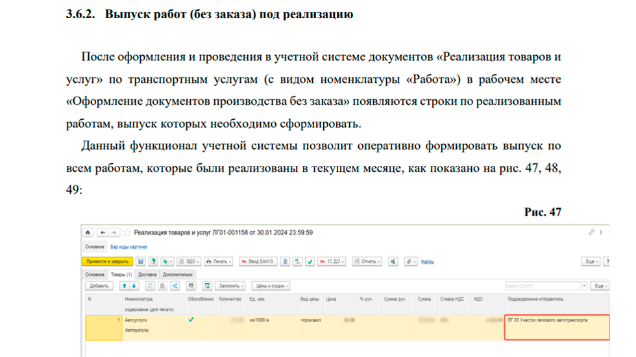
Task: Click the barcode search icon
Action: coord(191,286)
